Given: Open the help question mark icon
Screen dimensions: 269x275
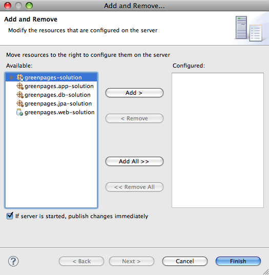Looking at the screenshot, I should point(13,261).
